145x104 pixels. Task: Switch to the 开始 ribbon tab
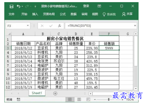(x=24, y=14)
